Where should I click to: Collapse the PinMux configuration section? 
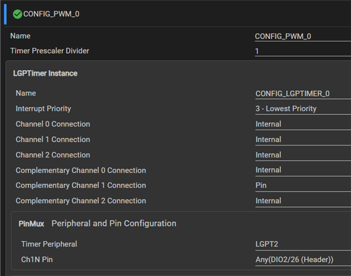tap(31, 224)
